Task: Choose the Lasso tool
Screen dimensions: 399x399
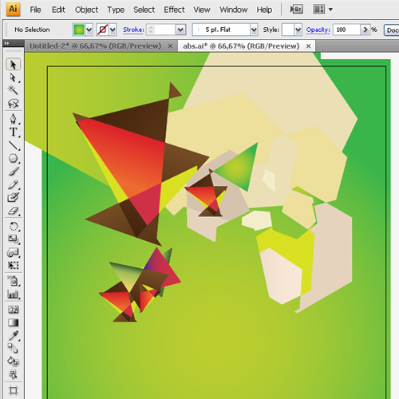Action: pos(13,104)
